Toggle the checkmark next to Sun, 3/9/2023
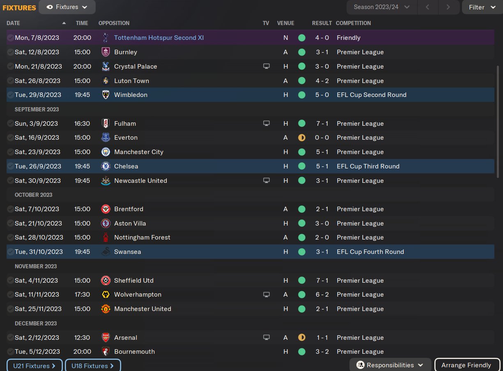This screenshot has height=371, width=503. coord(10,124)
